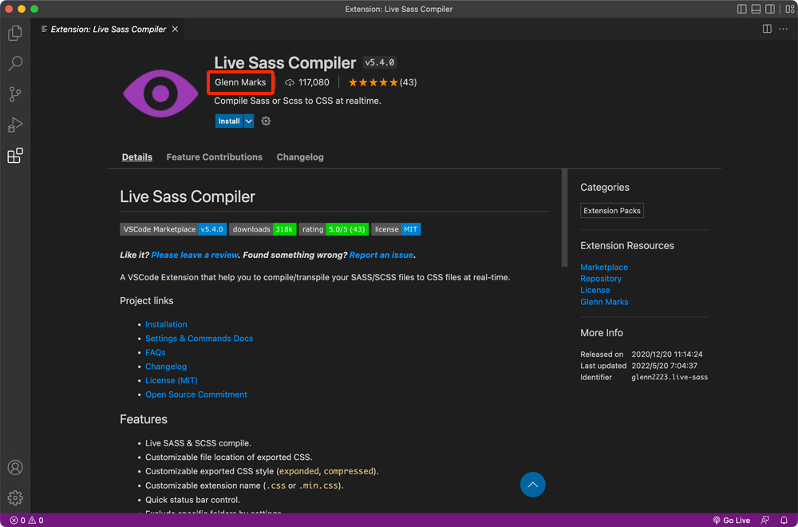Open Settings & Commands Docs link
Viewport: 798px width, 527px height.
199,338
